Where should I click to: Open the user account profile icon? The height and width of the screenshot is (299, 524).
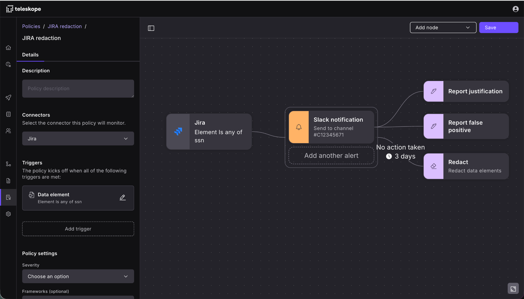(516, 9)
